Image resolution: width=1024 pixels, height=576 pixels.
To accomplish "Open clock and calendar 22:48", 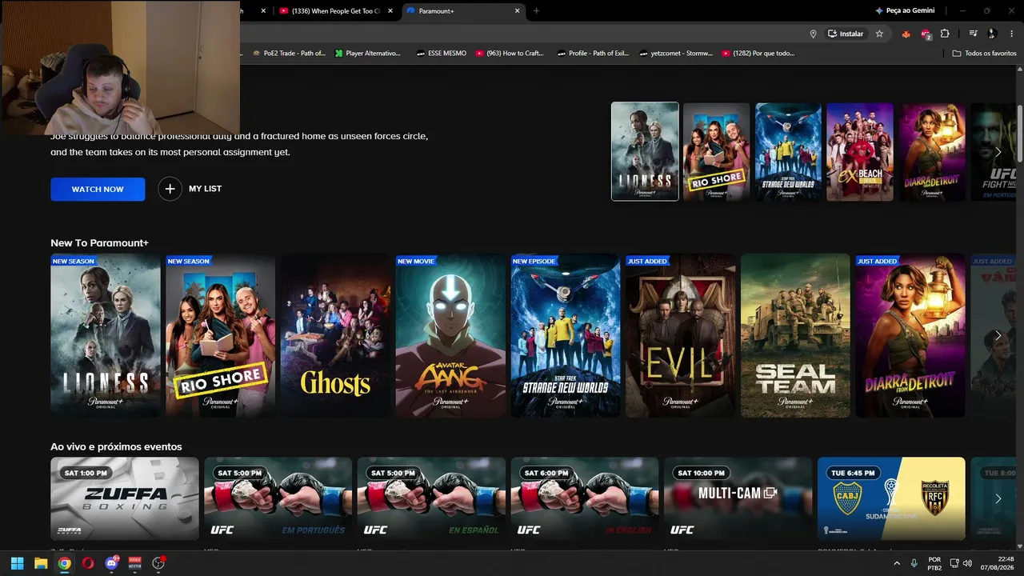I will (x=999, y=563).
